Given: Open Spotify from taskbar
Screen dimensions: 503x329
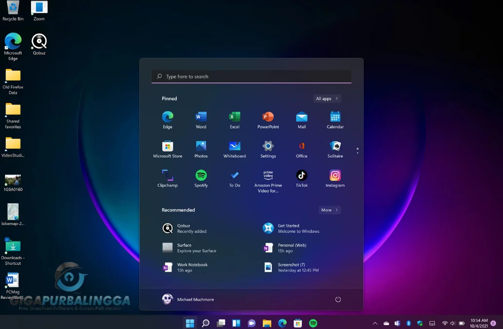Looking at the screenshot, I should [313, 323].
